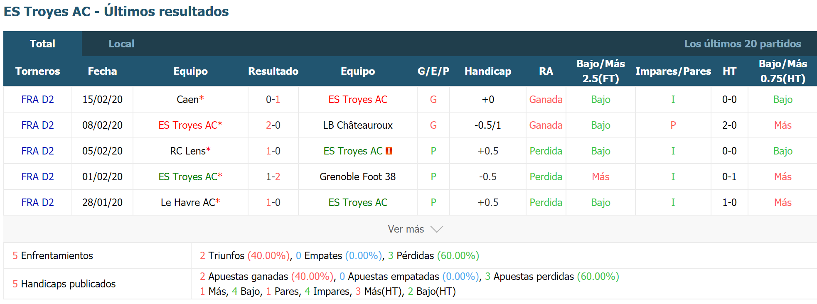Open Grenoble Foot 38 team page

(x=358, y=177)
